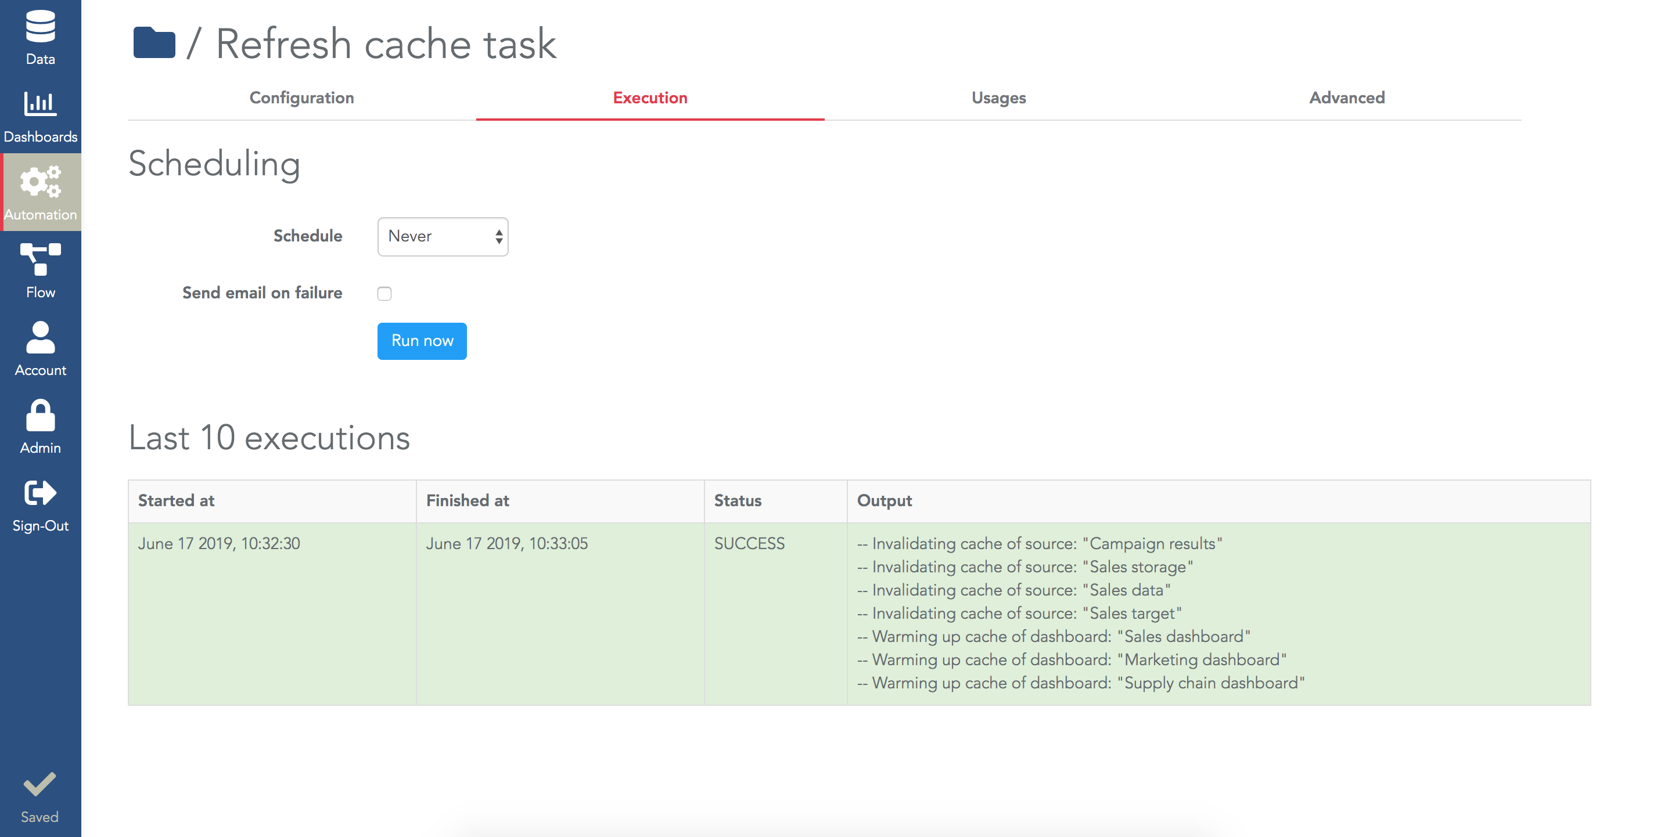This screenshot has width=1668, height=837.
Task: Enable Send email on failure checkbox
Action: coord(384,293)
